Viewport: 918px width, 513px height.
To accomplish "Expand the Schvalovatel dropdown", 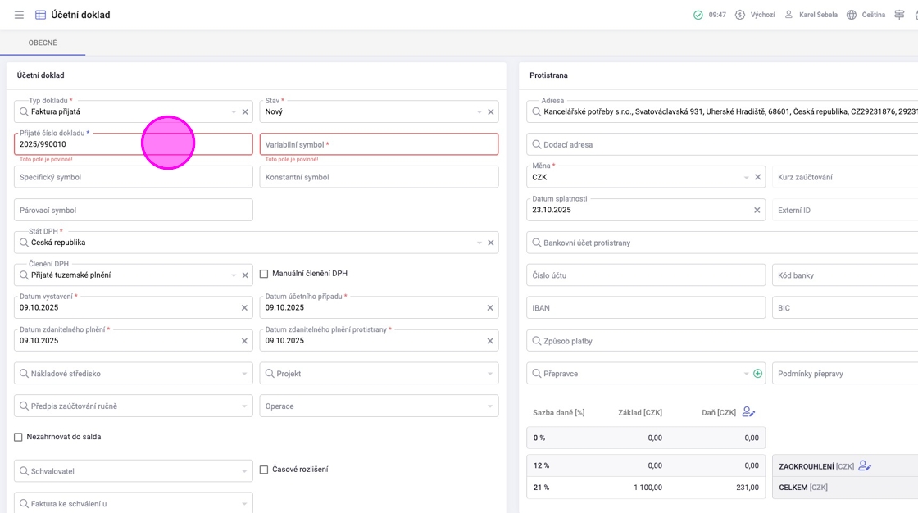I will 244,471.
